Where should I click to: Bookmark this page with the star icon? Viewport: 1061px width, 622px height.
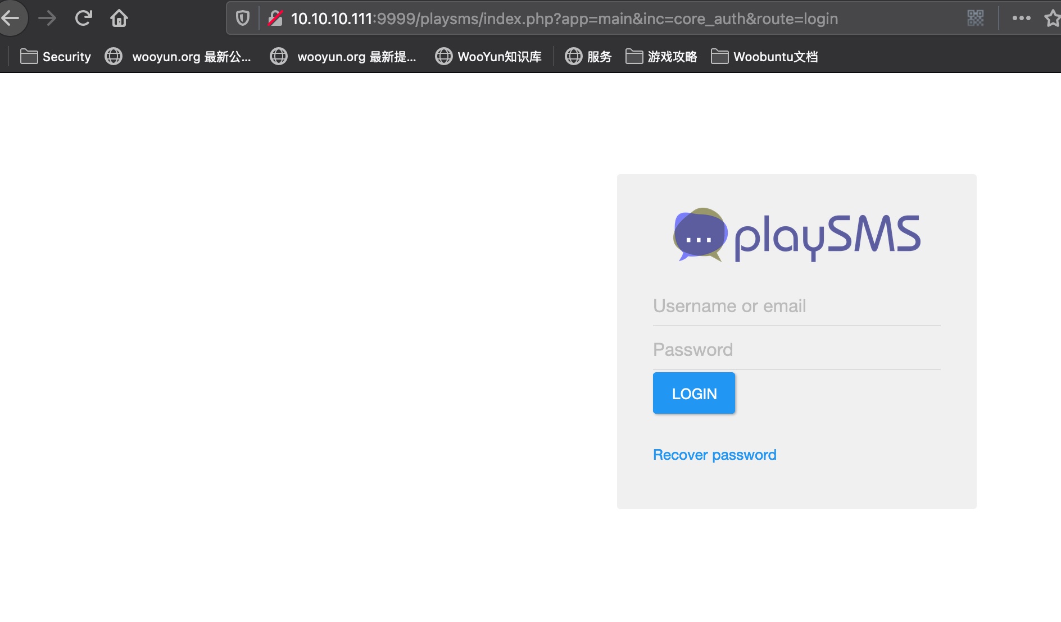[x=1052, y=19]
